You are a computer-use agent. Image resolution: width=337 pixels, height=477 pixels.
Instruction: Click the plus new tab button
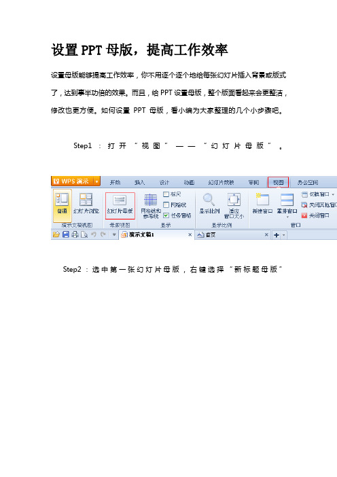(x=277, y=235)
